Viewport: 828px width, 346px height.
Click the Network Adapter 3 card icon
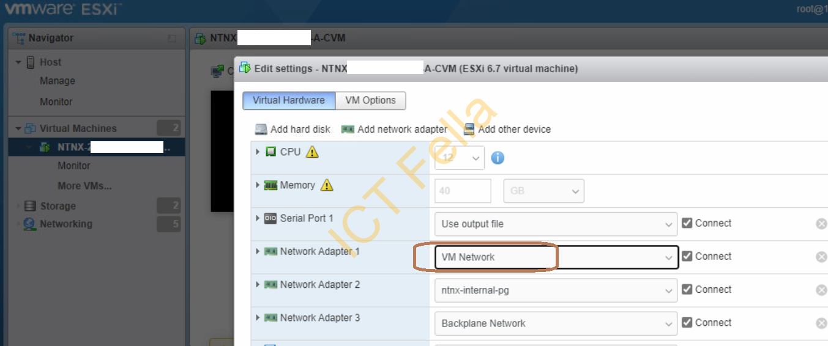270,317
